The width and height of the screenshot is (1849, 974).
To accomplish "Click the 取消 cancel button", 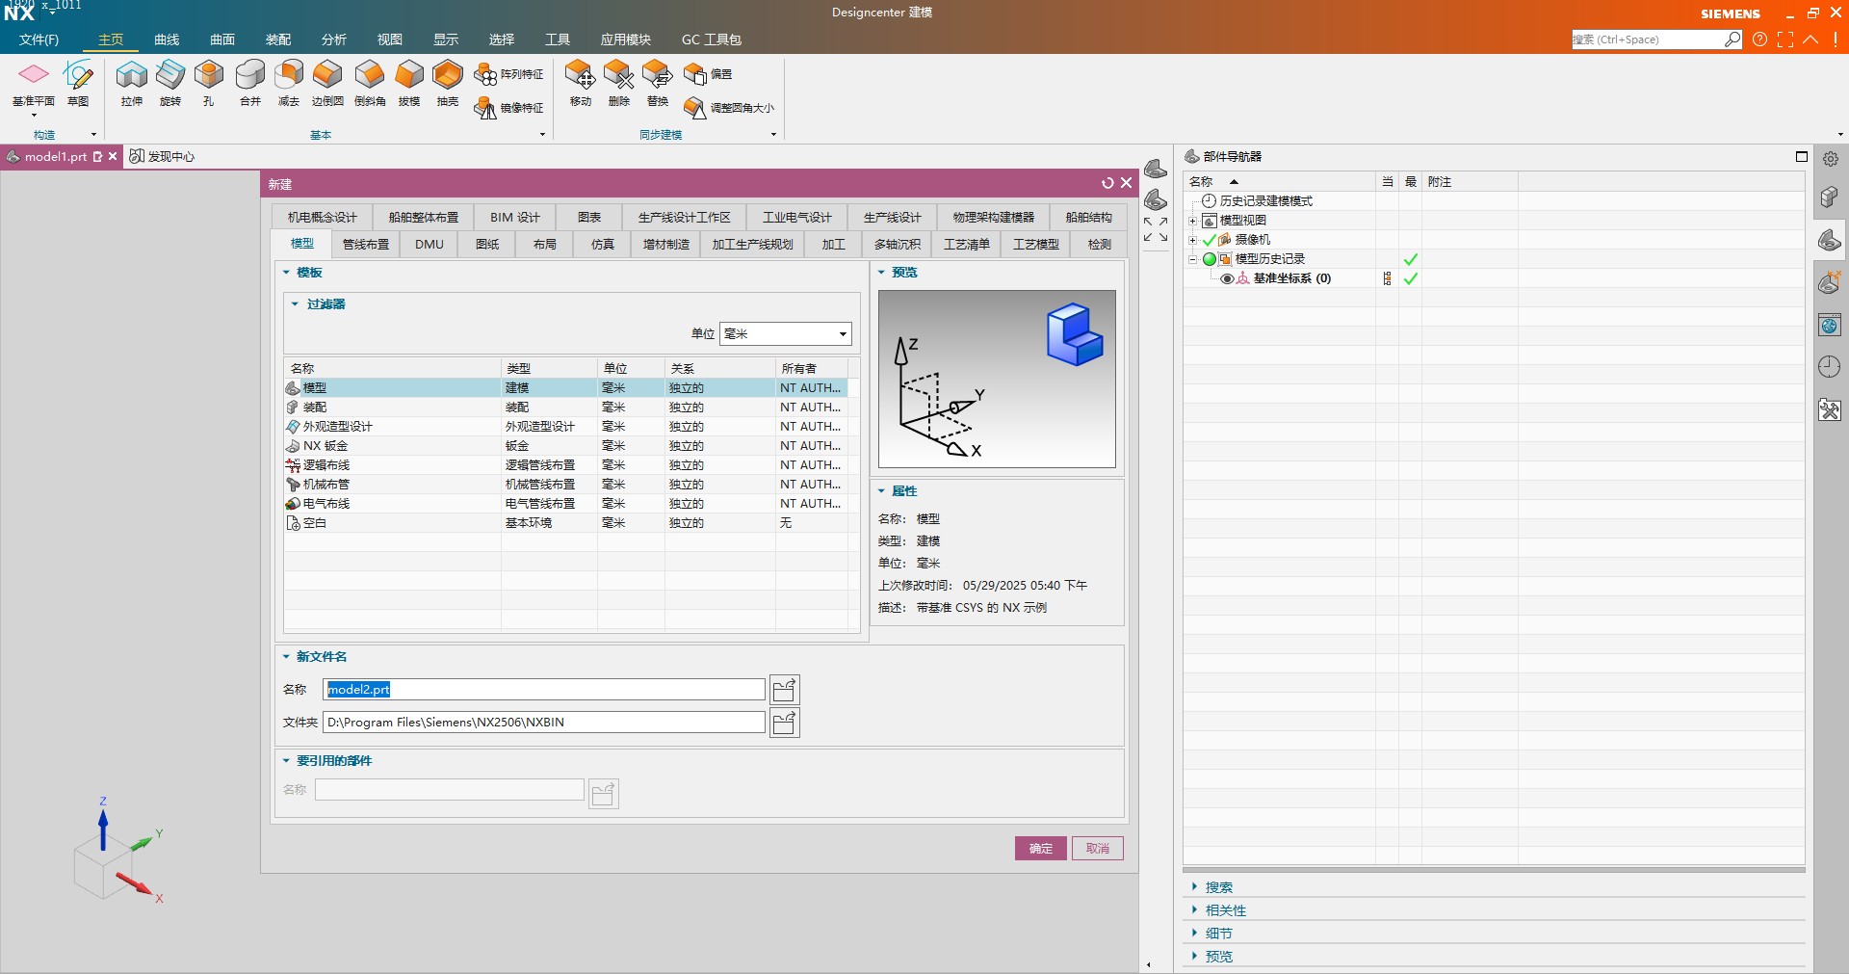I will point(1098,849).
